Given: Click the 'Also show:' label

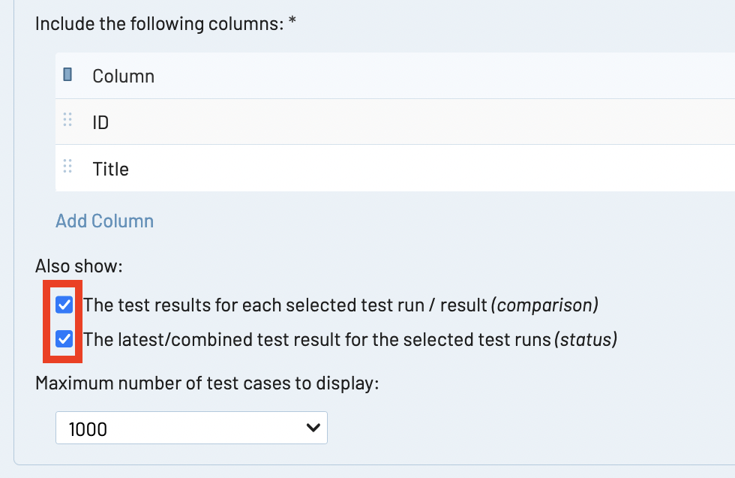Looking at the screenshot, I should tap(79, 266).
